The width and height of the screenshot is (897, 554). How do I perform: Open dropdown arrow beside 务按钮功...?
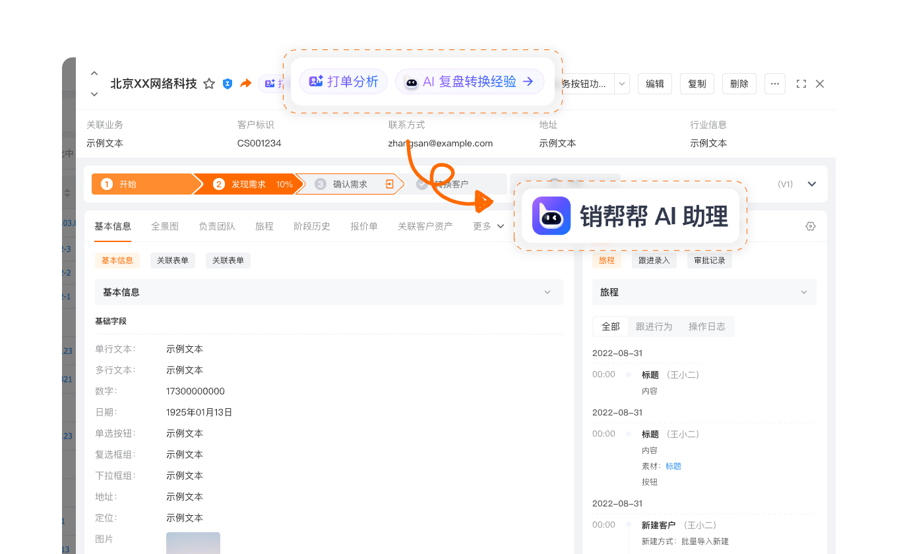[x=622, y=84]
